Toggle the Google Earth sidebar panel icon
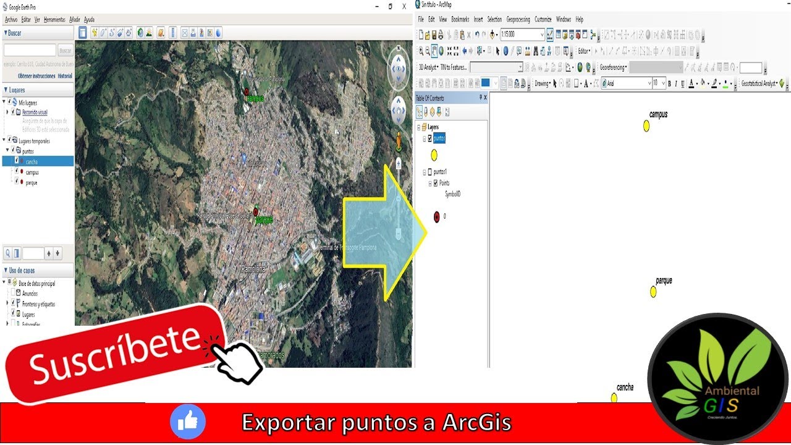The height and width of the screenshot is (445, 791). [x=83, y=33]
